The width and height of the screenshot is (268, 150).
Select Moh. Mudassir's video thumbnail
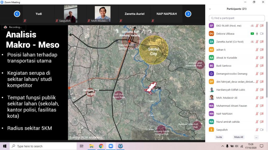[103, 14]
